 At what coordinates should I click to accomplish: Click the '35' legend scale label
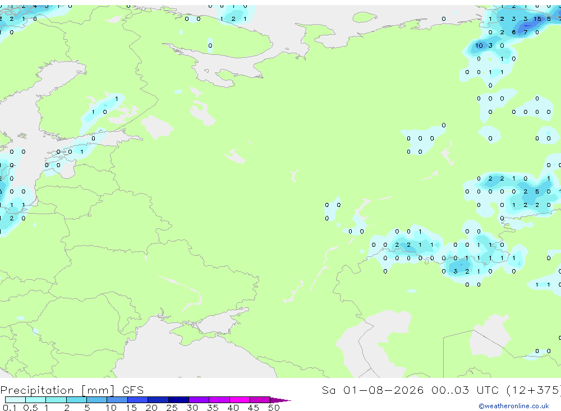[x=213, y=408]
